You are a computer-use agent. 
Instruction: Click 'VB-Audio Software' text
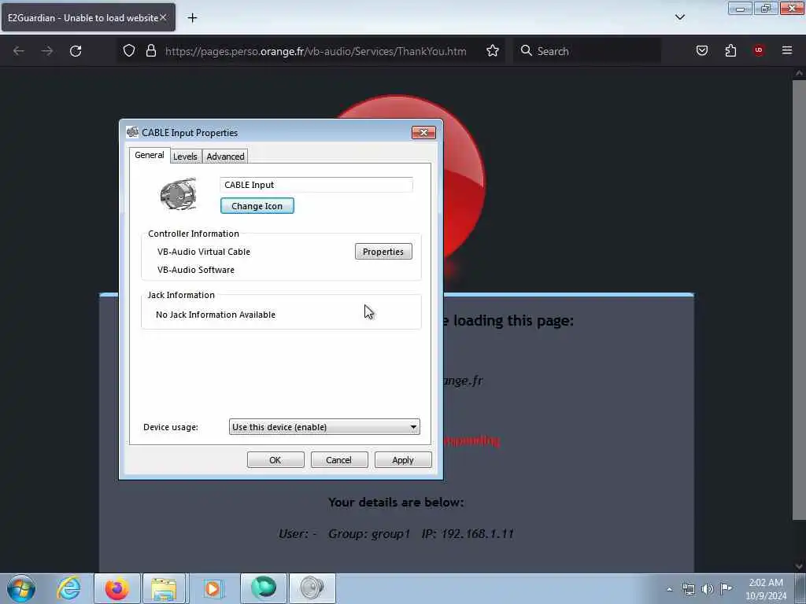196,270
